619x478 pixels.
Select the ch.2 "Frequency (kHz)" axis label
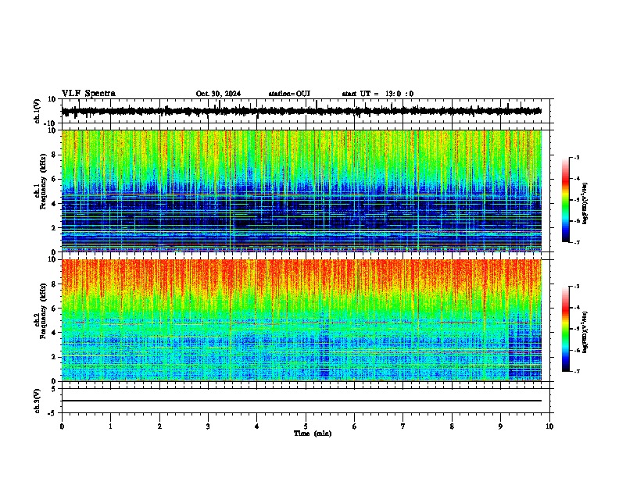43,311
